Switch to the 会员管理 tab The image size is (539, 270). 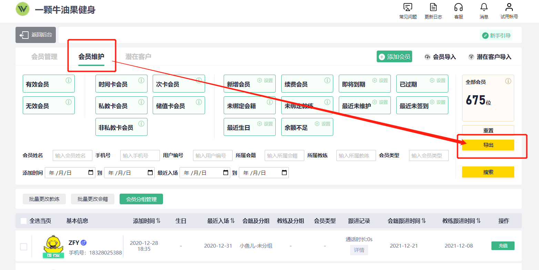[x=44, y=57]
